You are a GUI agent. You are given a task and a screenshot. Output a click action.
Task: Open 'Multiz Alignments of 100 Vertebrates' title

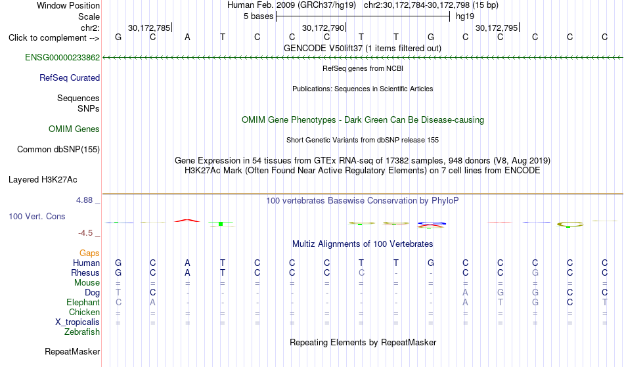coord(363,244)
